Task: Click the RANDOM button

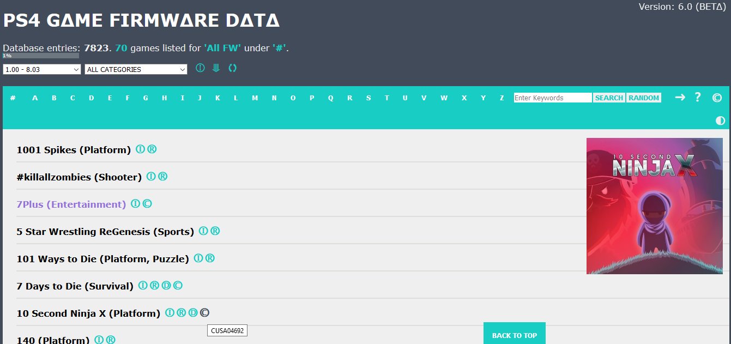Action: (644, 98)
